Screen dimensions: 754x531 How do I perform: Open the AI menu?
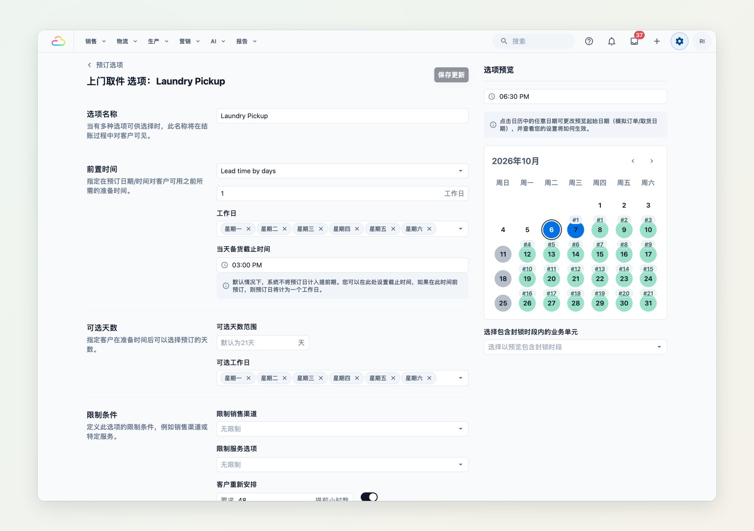218,41
